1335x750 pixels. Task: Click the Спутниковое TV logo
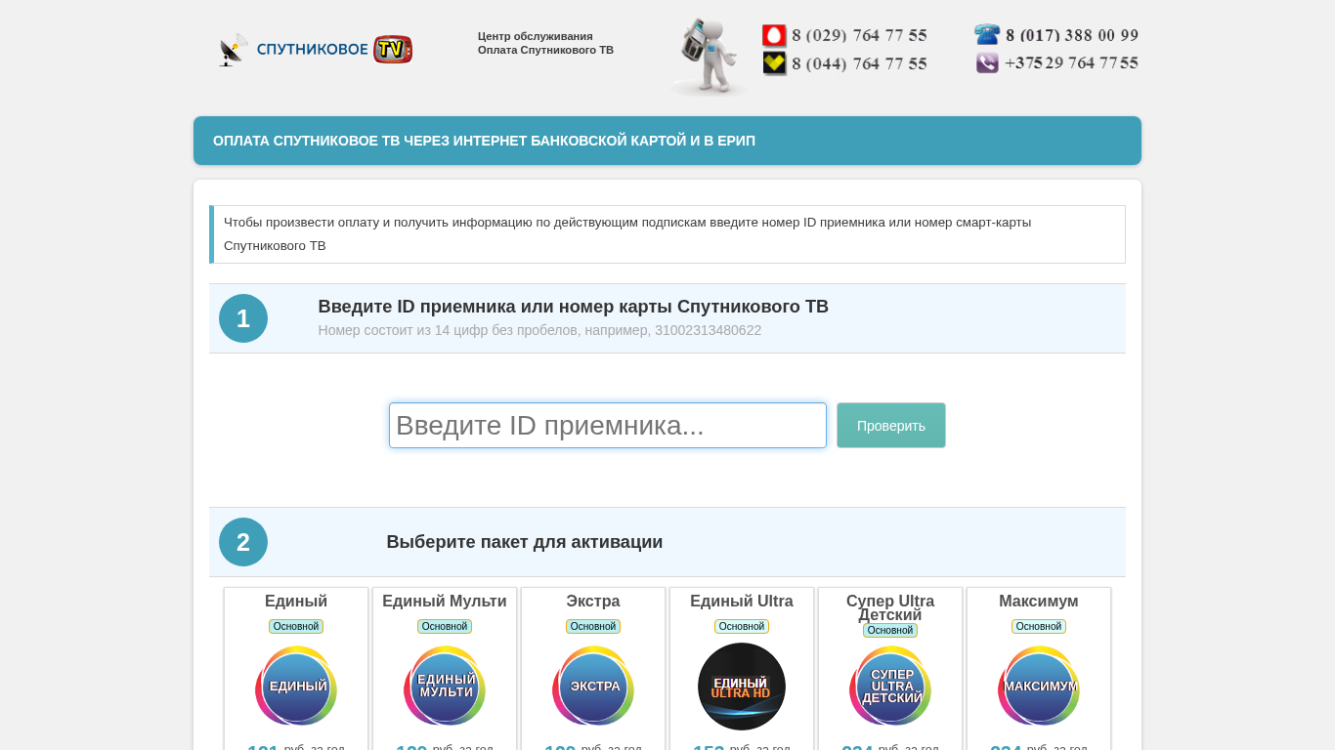coord(316,50)
